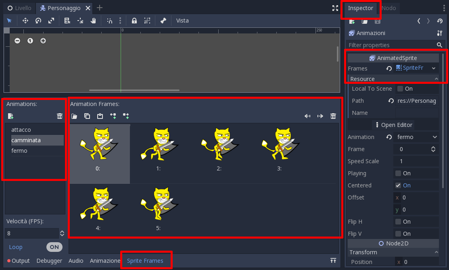Lock the selected node with padlock icon

(134, 21)
